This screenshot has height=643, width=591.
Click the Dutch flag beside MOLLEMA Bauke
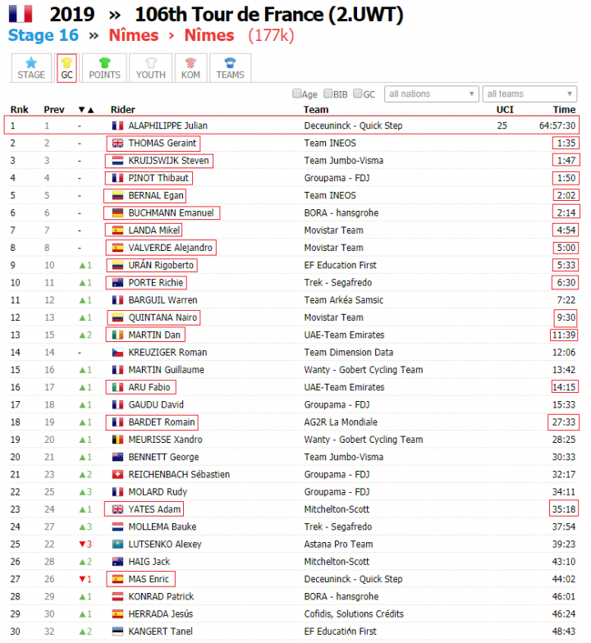(118, 527)
